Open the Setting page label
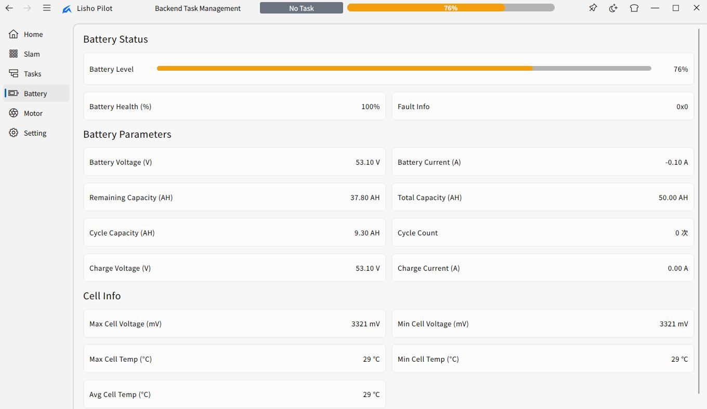The image size is (707, 409). (x=35, y=133)
